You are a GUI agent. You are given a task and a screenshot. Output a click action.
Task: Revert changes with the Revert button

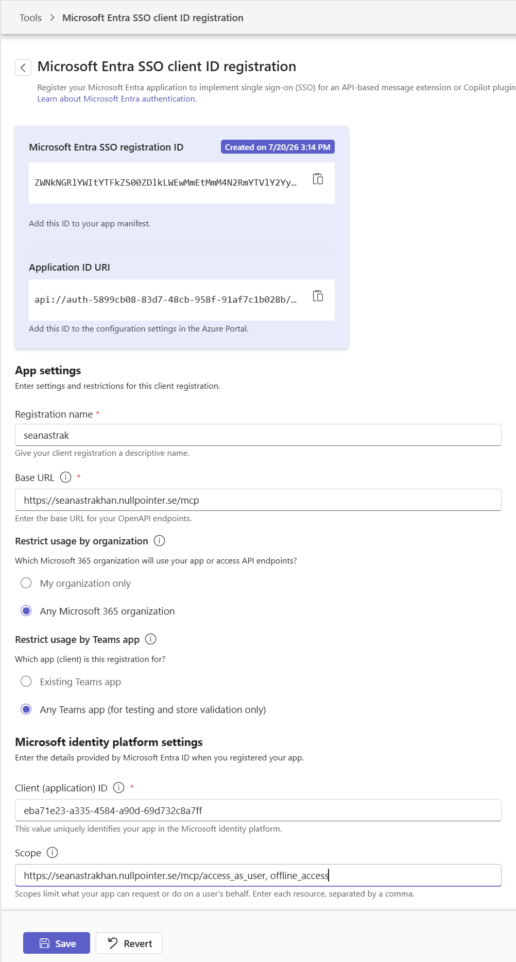pos(129,943)
